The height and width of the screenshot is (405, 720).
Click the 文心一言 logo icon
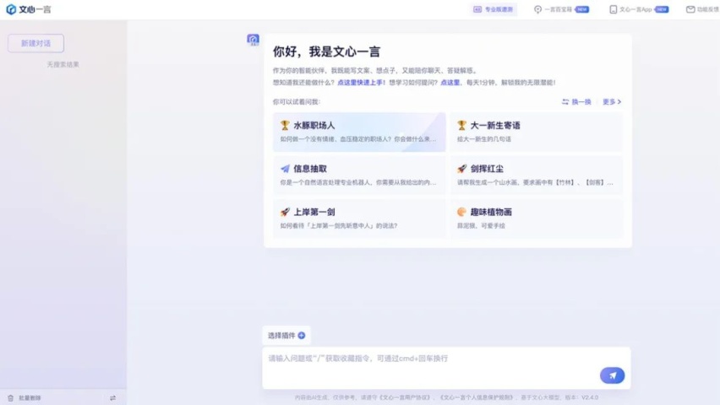pos(11,9)
